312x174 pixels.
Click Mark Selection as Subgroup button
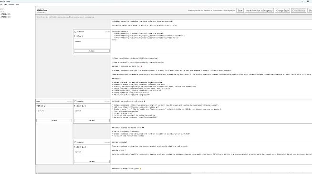click(x=259, y=10)
